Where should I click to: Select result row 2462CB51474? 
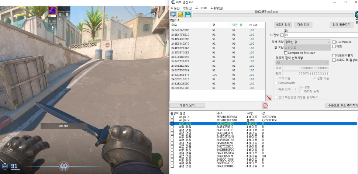point(217,75)
